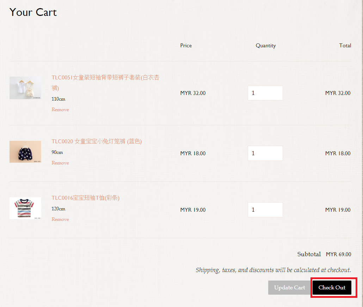
Task: Select the MYR 19.00 price for TLC0016
Action: coord(193,210)
